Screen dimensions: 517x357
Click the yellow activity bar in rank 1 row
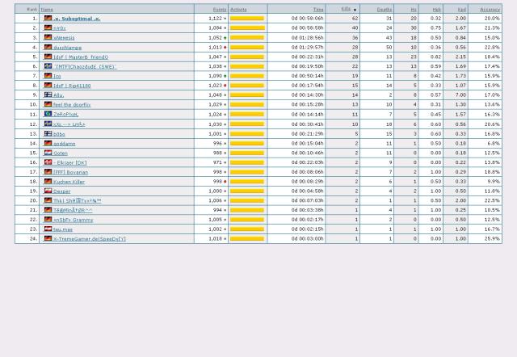(247, 18)
